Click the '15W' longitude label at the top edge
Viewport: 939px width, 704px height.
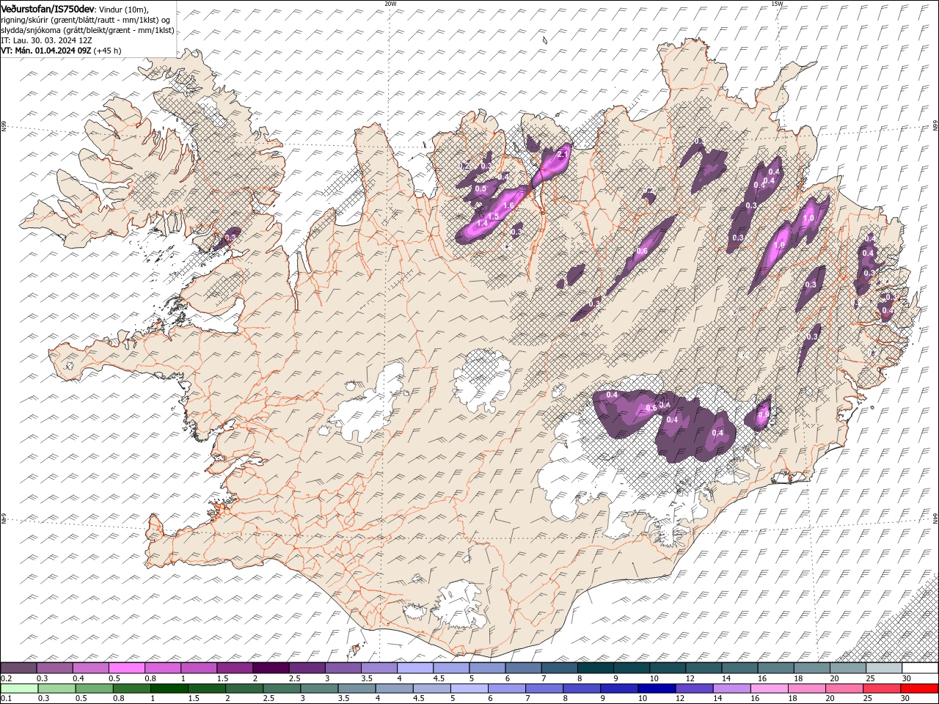pyautogui.click(x=777, y=3)
